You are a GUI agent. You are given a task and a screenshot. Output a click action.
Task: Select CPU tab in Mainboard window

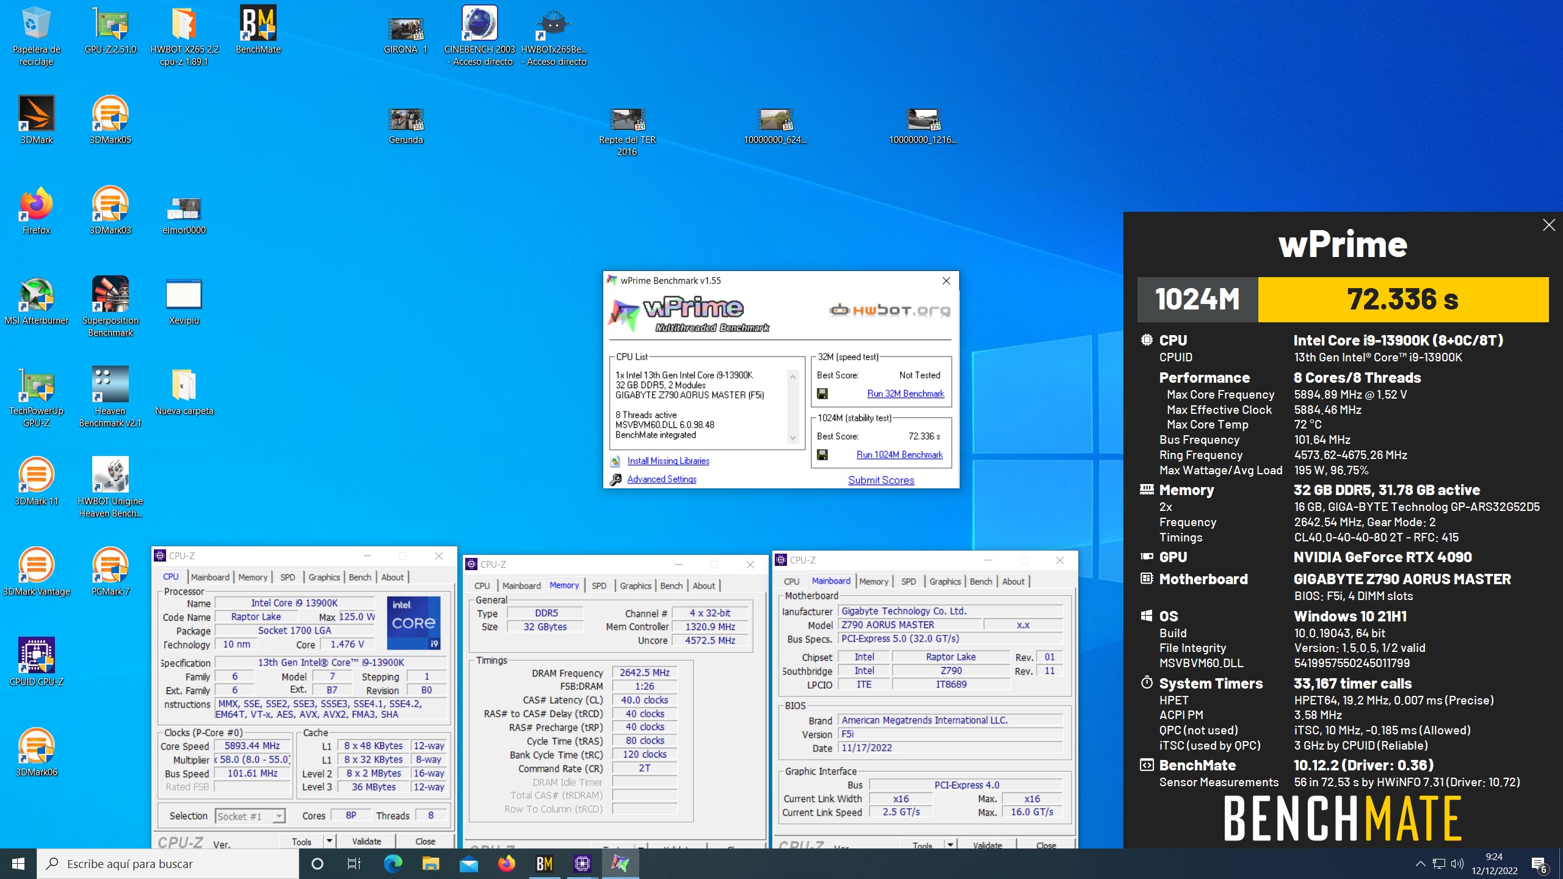click(791, 581)
